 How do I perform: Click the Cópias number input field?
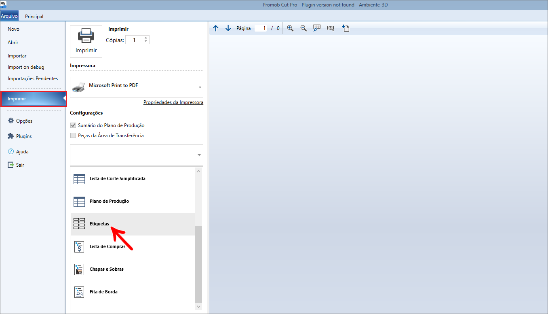pyautogui.click(x=134, y=40)
